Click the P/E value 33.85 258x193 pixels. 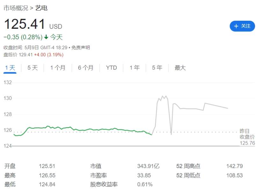144,175
